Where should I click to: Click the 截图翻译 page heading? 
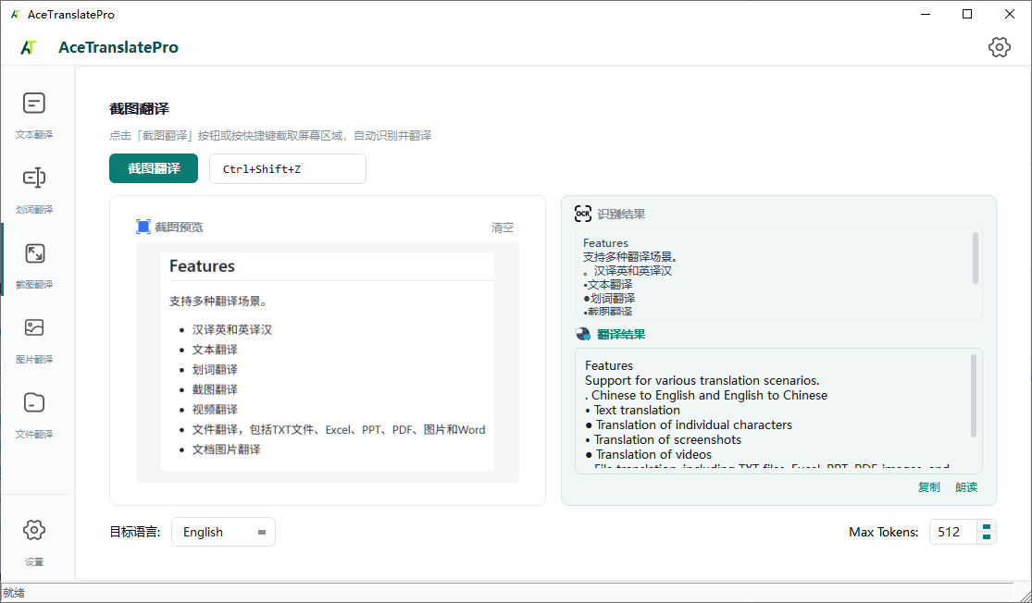(140, 109)
